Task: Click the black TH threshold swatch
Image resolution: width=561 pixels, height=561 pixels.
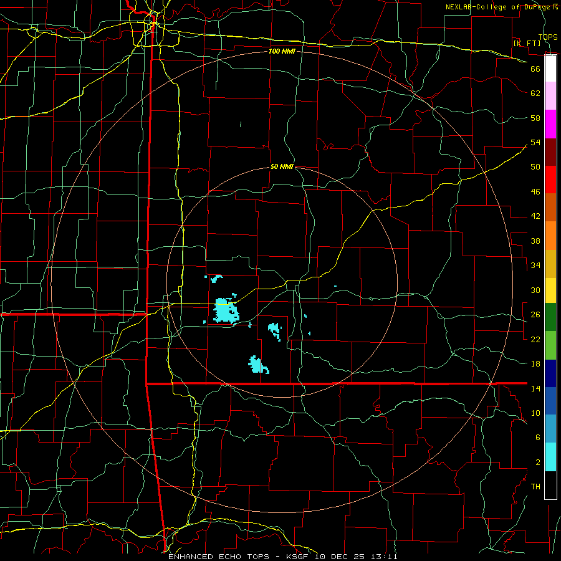Action: (550, 485)
